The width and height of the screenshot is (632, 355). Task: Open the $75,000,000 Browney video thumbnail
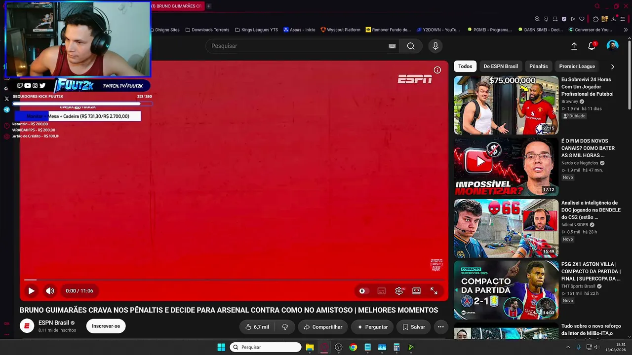[506, 105]
